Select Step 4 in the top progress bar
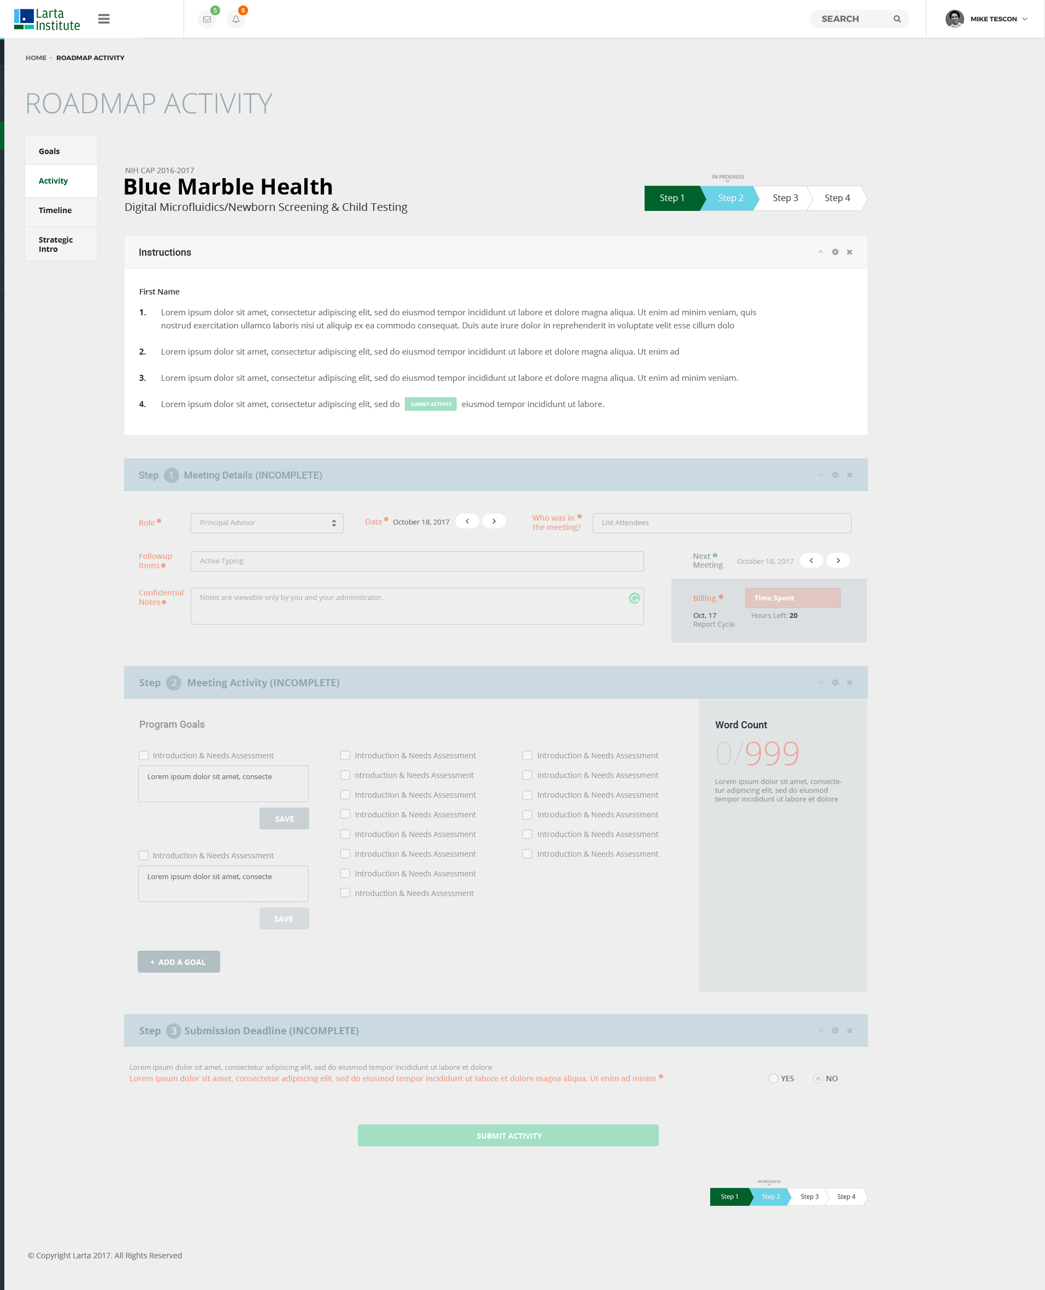 837,198
